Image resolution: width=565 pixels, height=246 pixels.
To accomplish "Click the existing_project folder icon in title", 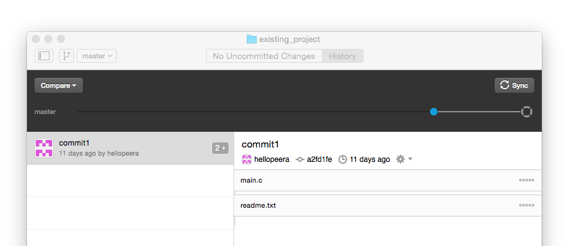I will click(x=252, y=39).
